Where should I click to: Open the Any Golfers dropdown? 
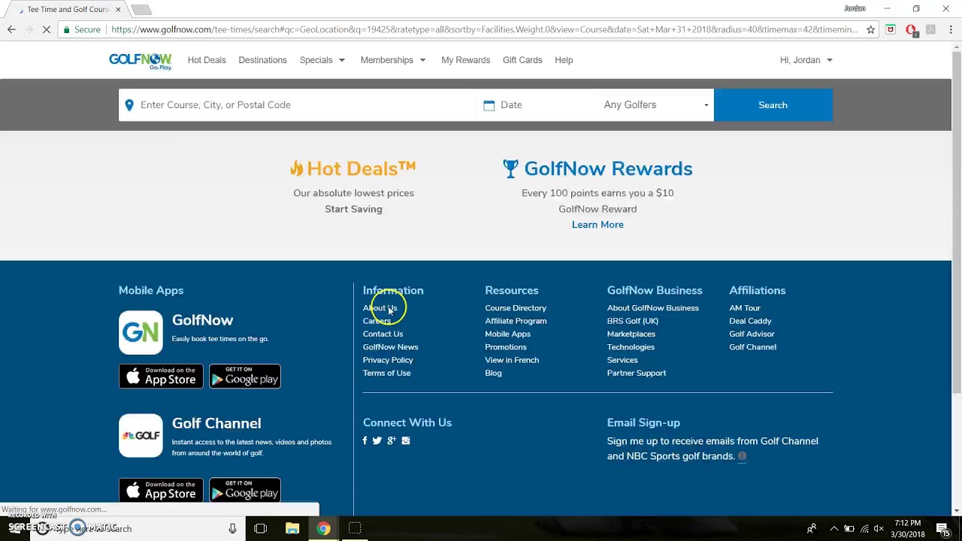[654, 105]
